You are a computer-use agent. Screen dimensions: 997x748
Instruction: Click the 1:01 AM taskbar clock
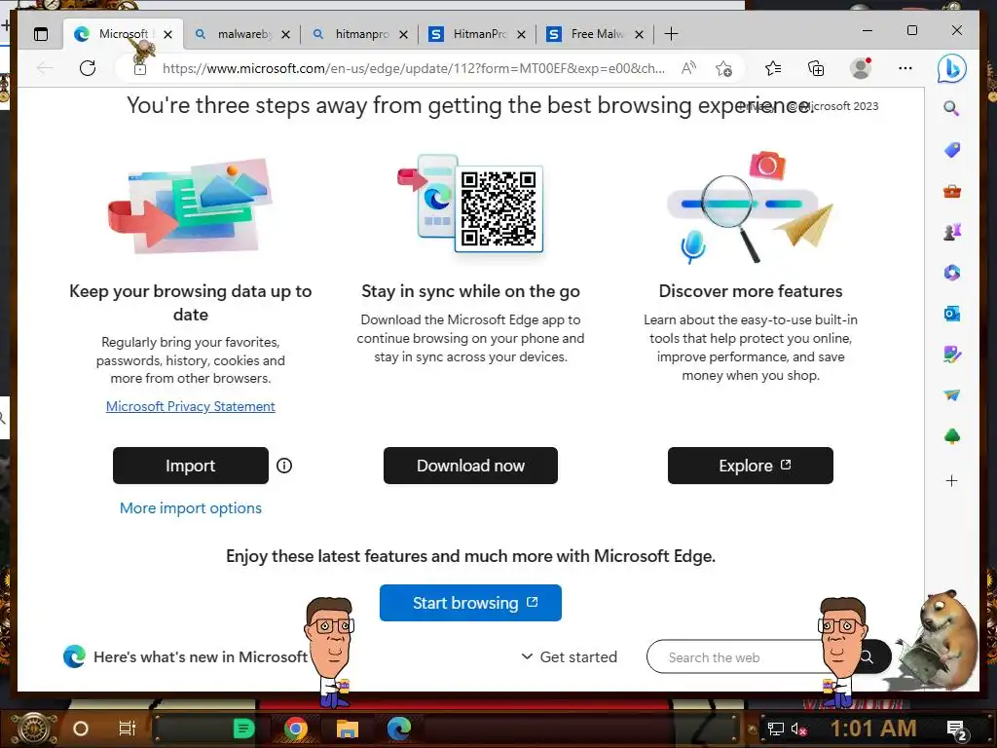tap(873, 729)
